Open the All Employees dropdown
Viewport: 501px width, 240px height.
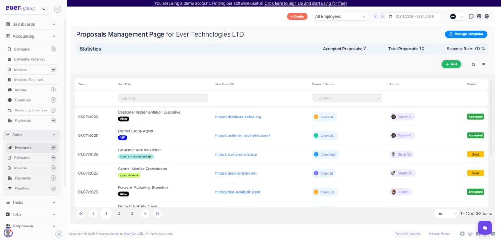click(x=340, y=17)
